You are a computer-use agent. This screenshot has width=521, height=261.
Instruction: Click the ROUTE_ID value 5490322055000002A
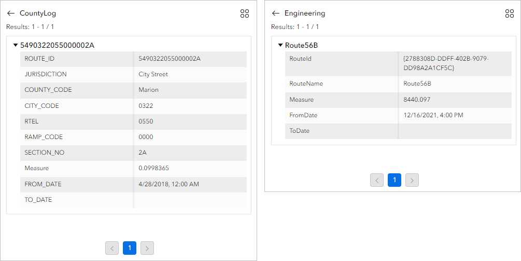(x=170, y=59)
